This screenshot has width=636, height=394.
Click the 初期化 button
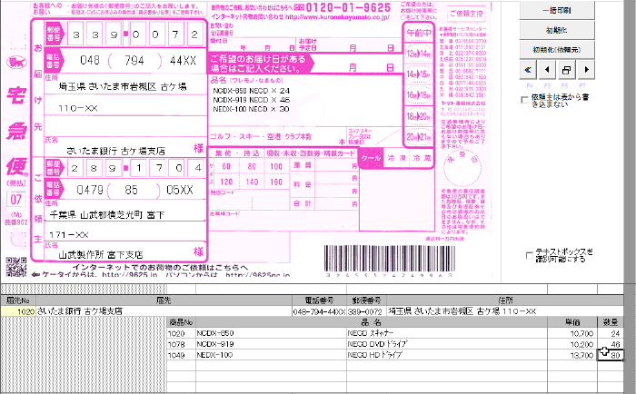click(557, 30)
